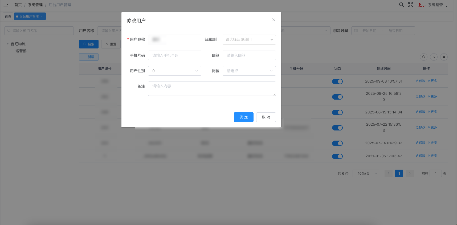Image resolution: width=457 pixels, height=225 pixels.
Task: Click the 结束日期 date field
Action: [x=395, y=31]
